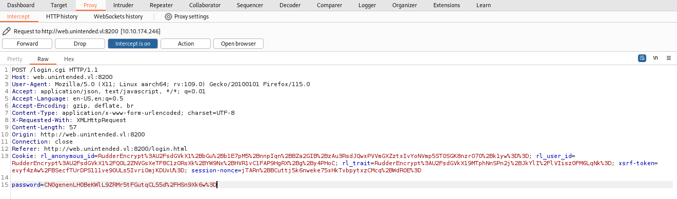The image size is (677, 199).
Task: Open the Extensions tab
Action: click(446, 5)
